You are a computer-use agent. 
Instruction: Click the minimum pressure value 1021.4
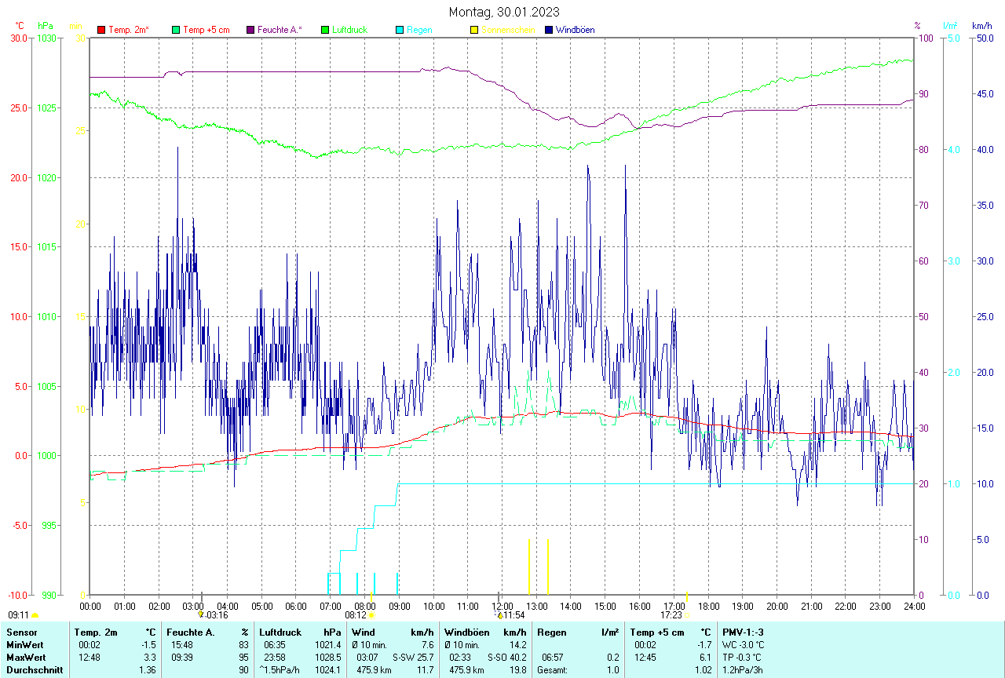(327, 645)
